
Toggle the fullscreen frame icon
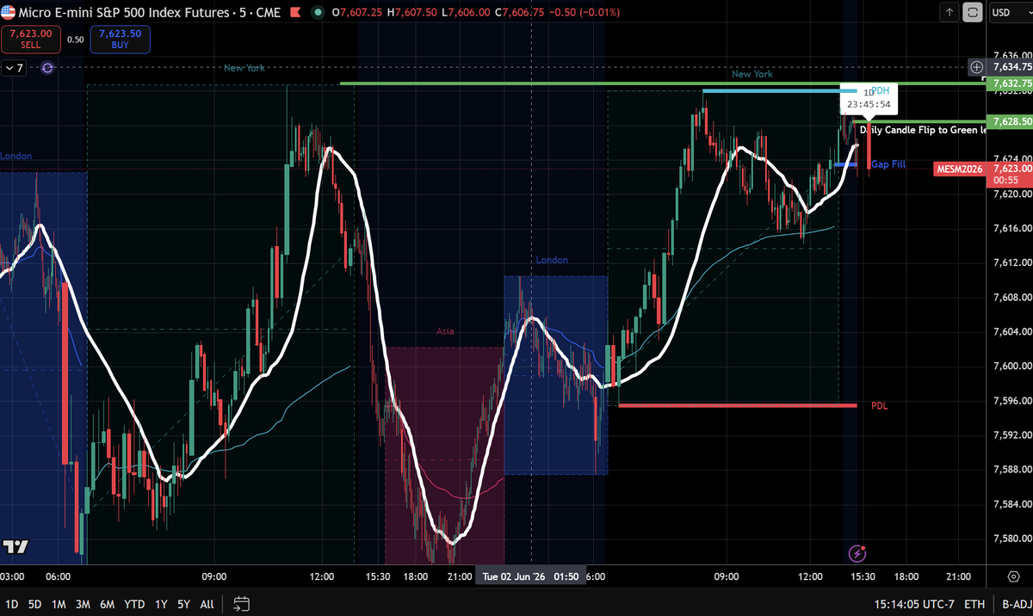[973, 13]
